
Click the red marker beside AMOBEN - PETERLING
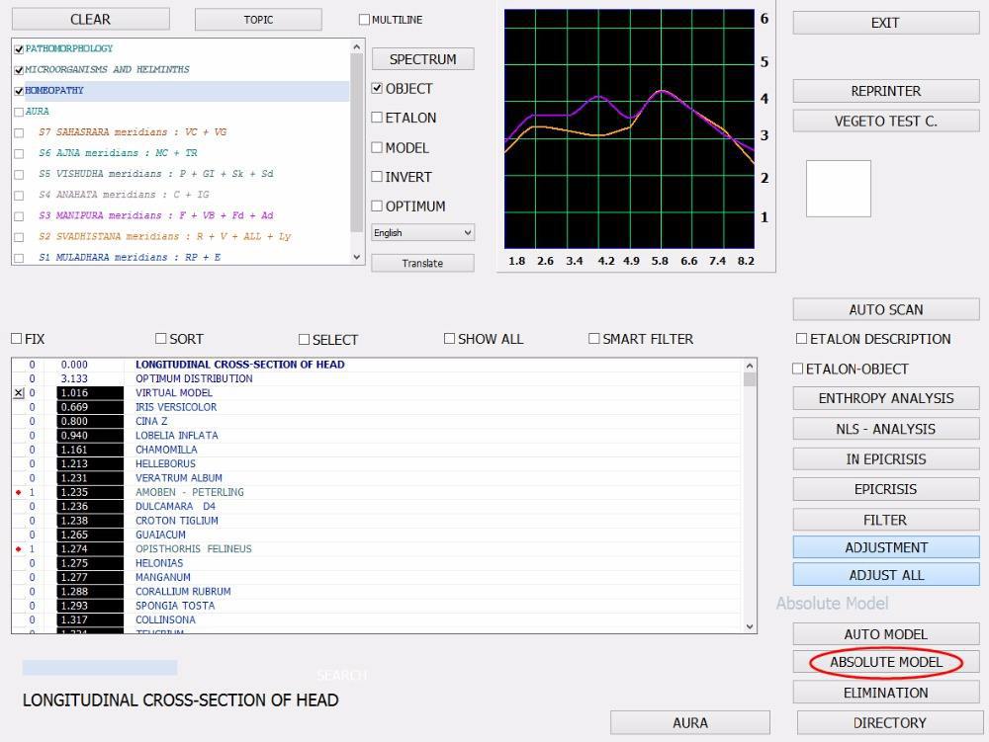(18, 492)
